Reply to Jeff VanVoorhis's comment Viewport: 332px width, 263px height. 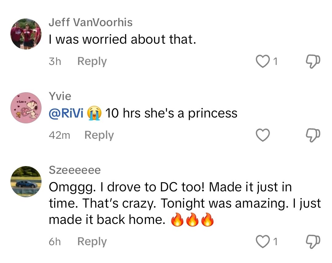point(92,61)
